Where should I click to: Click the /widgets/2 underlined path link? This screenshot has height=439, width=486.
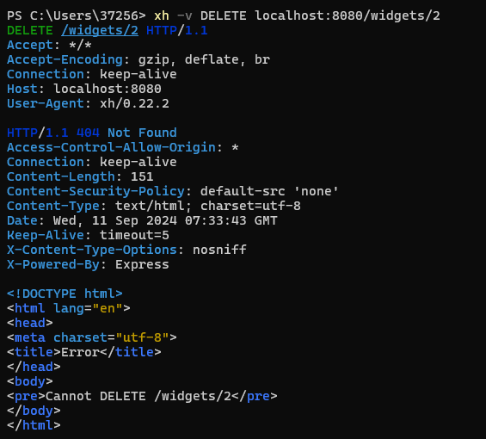coord(100,31)
